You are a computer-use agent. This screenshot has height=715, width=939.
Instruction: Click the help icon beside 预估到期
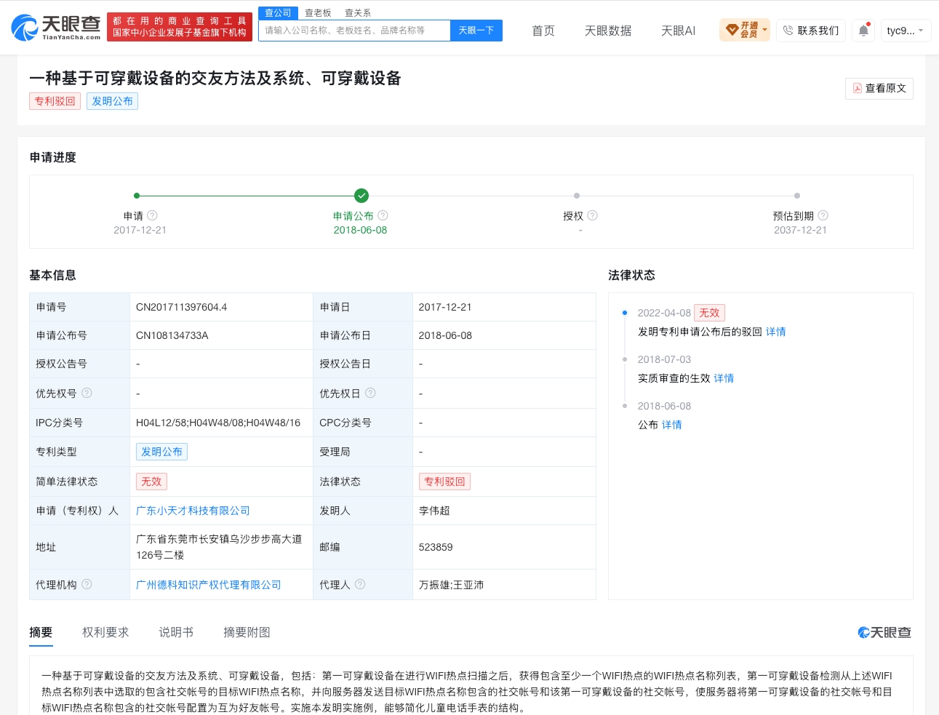click(x=823, y=215)
